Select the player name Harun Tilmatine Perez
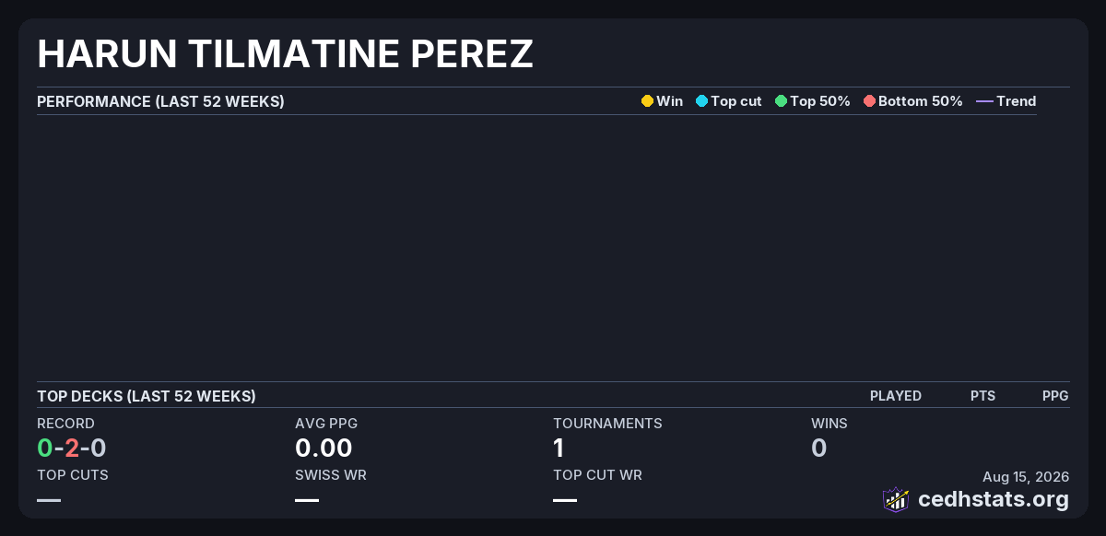The height and width of the screenshot is (536, 1106). [x=285, y=54]
